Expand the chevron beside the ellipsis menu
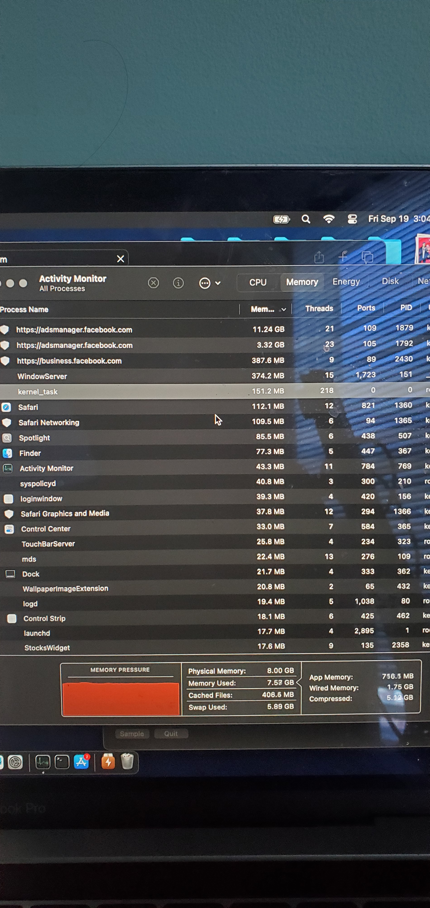The height and width of the screenshot is (908, 430). point(218,283)
